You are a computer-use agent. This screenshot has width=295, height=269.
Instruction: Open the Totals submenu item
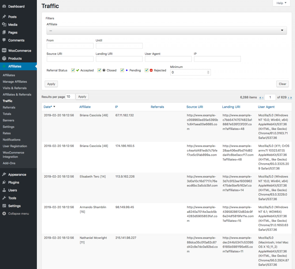point(7,114)
